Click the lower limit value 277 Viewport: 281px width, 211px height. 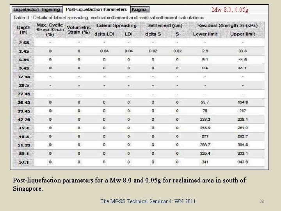point(205,136)
